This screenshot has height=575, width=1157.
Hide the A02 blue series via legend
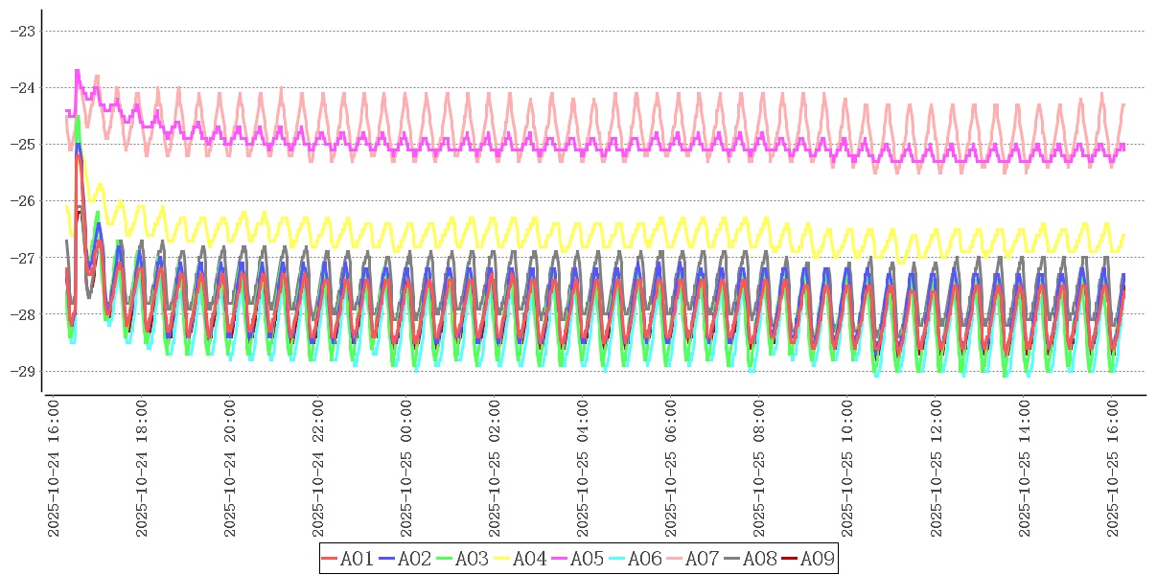[x=405, y=559]
